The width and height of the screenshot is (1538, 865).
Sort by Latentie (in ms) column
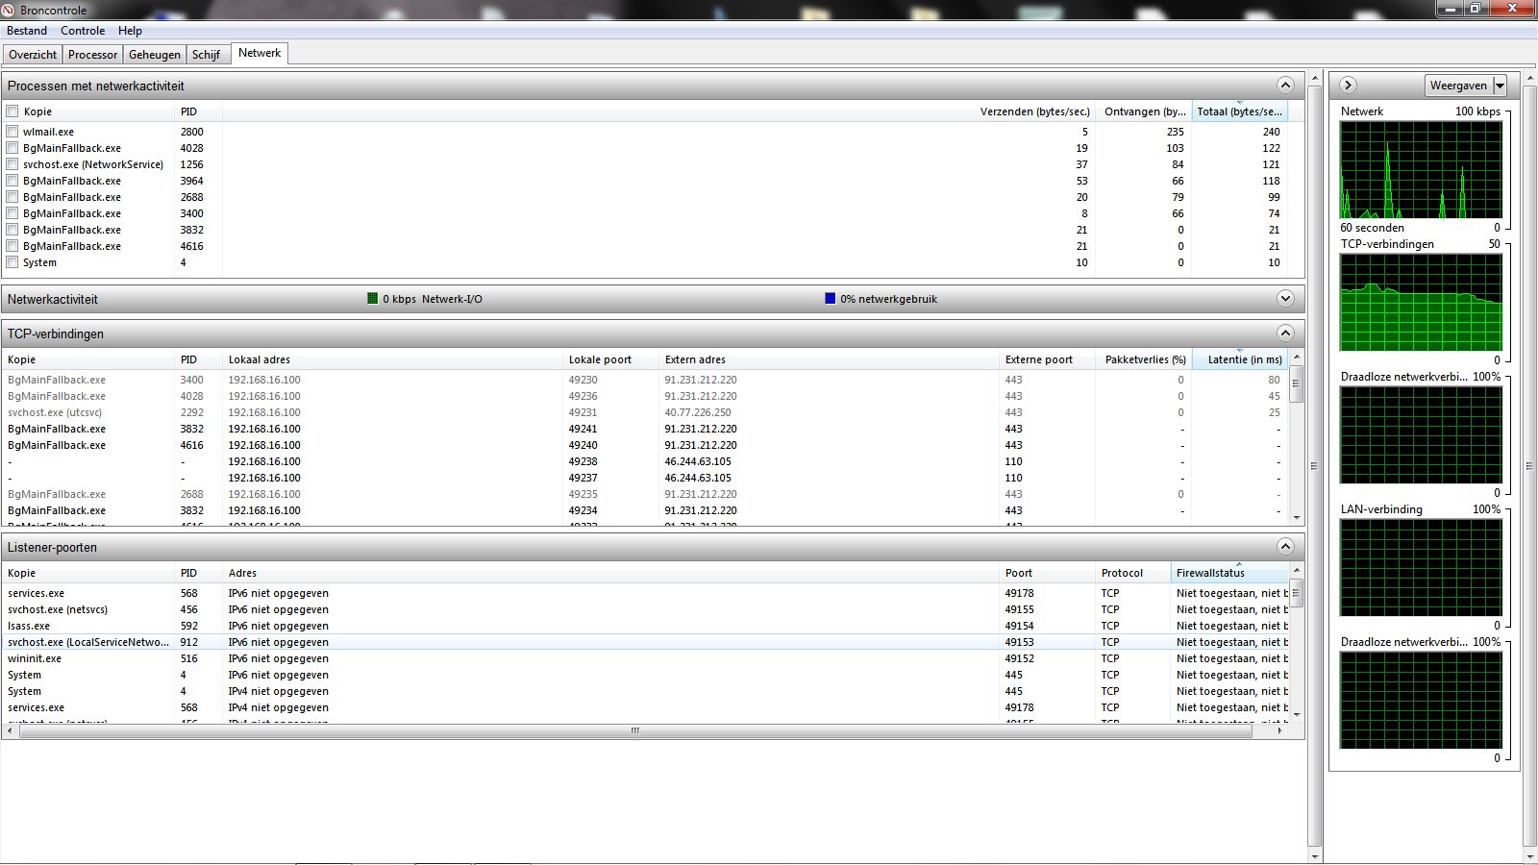(x=1245, y=359)
